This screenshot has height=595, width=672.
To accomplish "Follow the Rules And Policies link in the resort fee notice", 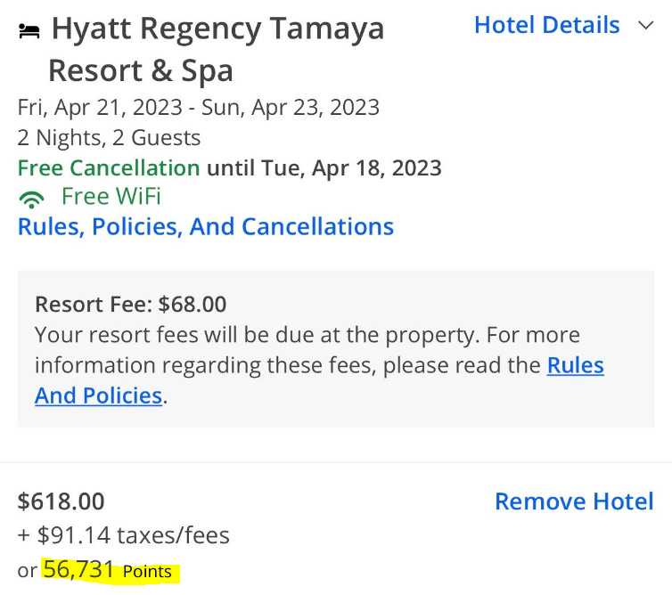I will click(319, 380).
